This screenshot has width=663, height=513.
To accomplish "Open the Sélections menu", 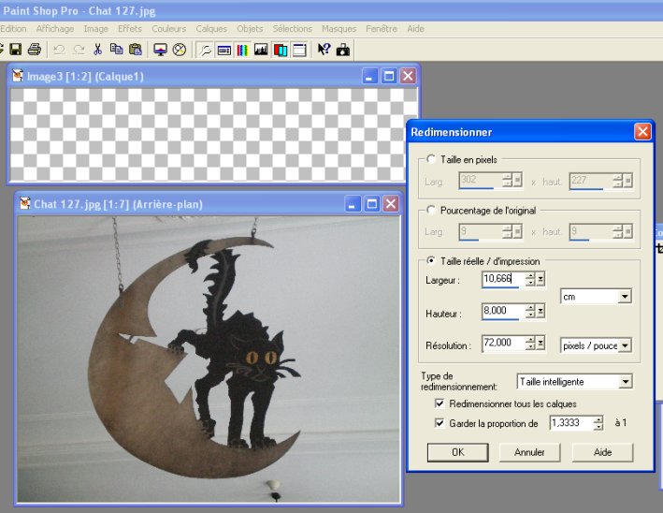I will pos(292,29).
